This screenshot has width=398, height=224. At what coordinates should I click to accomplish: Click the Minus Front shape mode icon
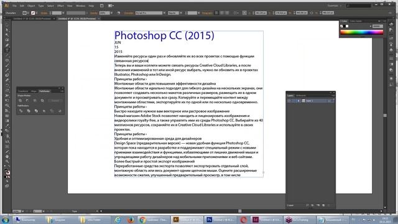pos(27,101)
